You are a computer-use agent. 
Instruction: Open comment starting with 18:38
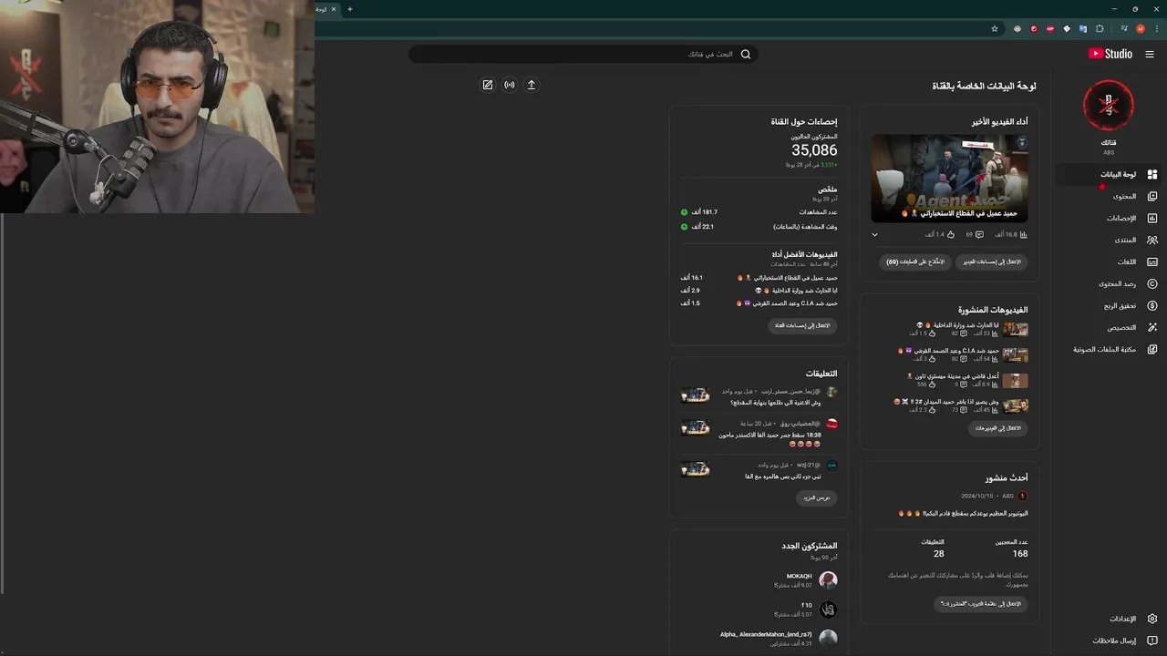tap(769, 439)
